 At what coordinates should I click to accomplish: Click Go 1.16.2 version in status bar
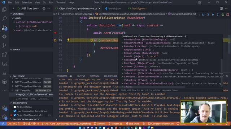(x=14, y=124)
